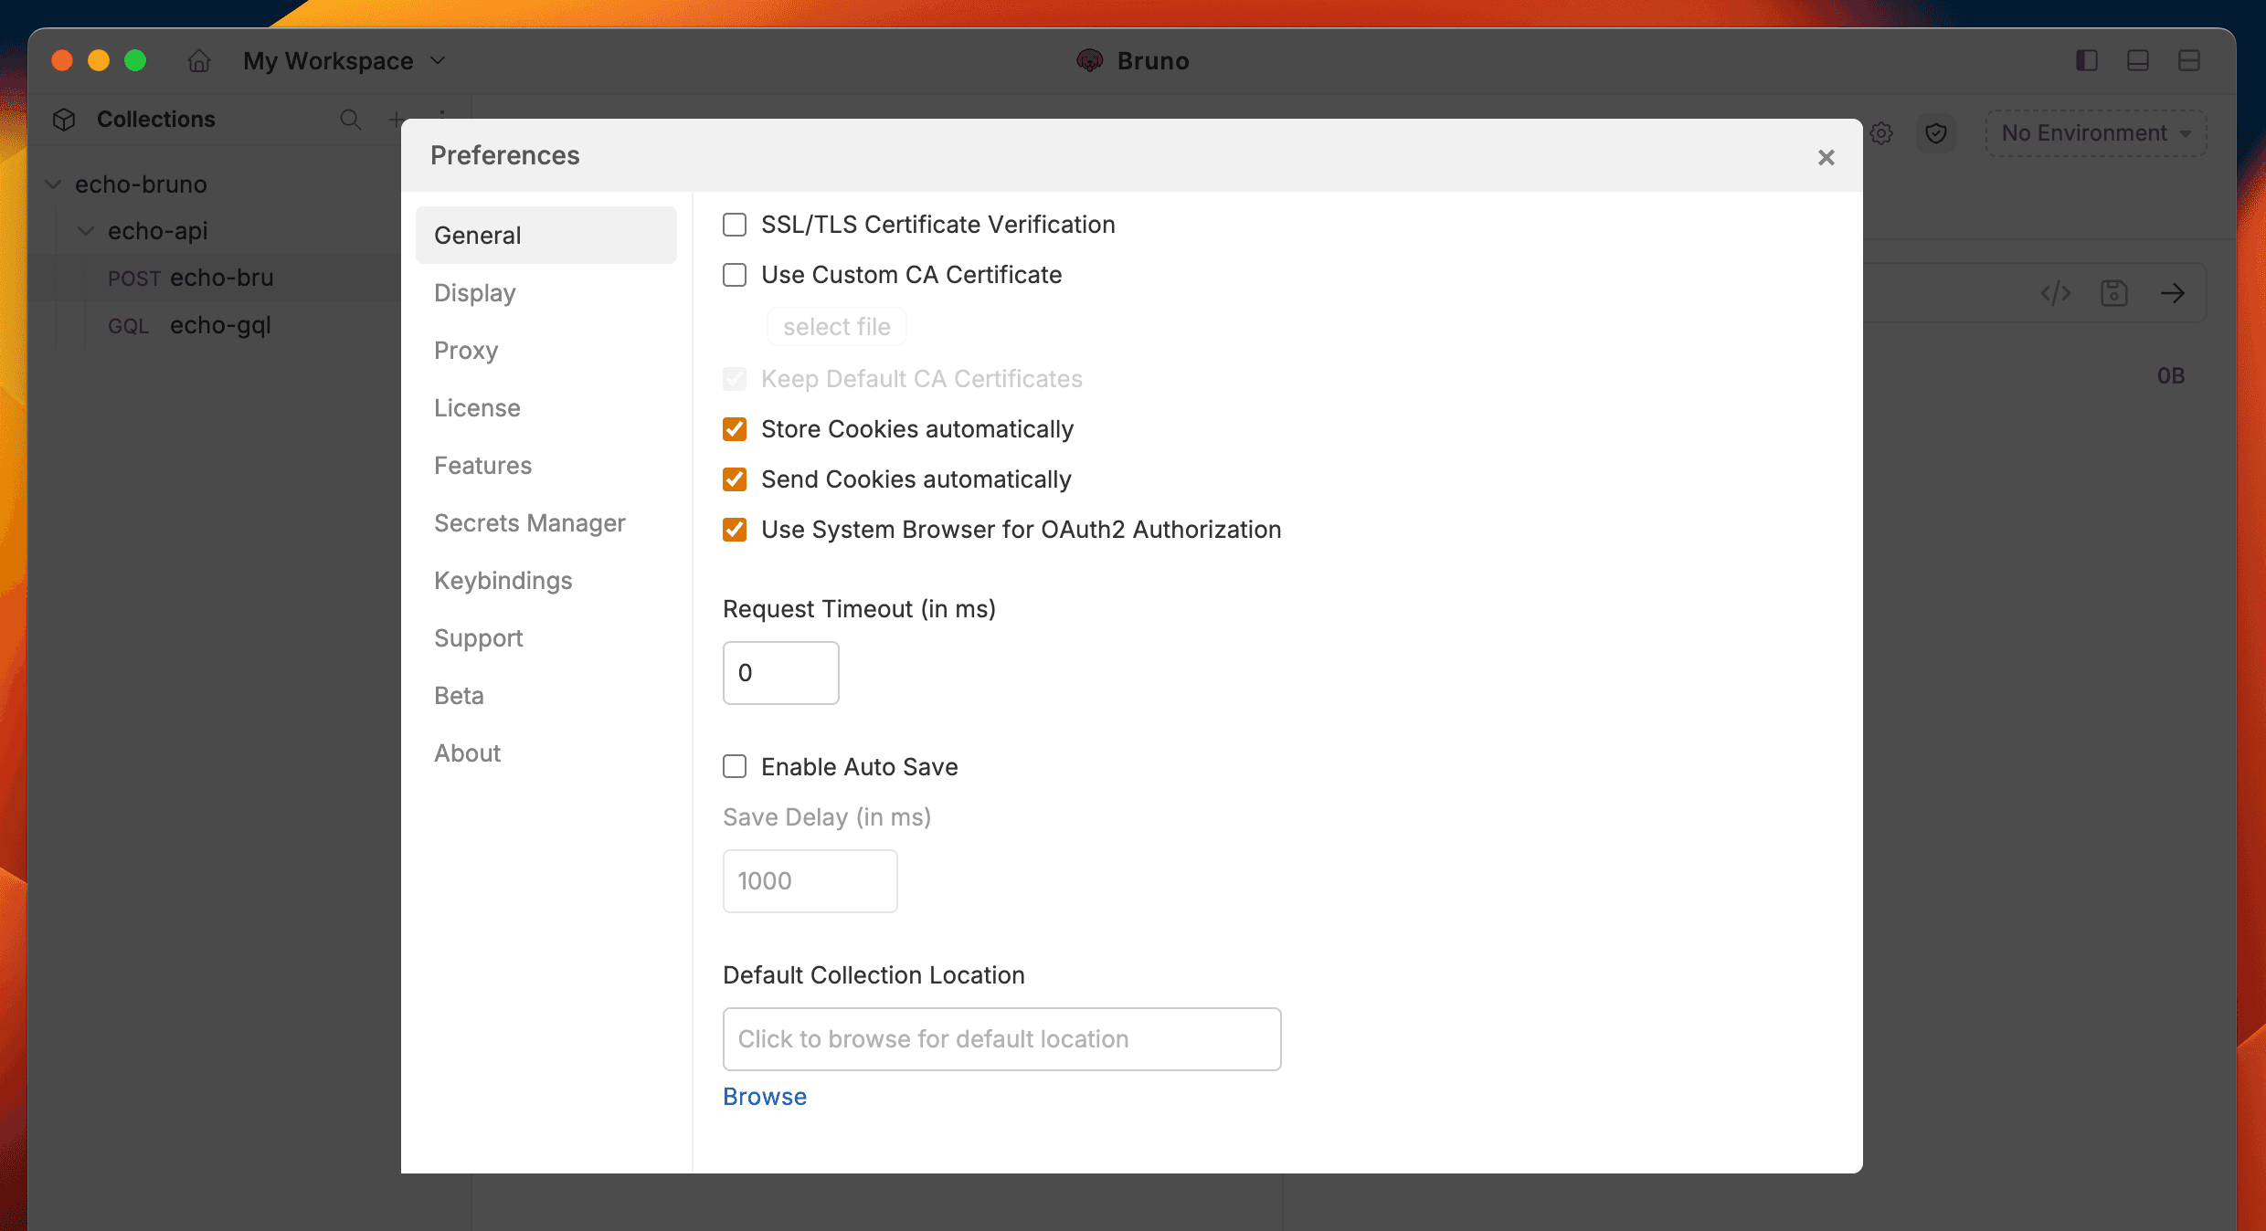The width and height of the screenshot is (2266, 1231).
Task: Click the save request disk icon
Action: [2113, 293]
